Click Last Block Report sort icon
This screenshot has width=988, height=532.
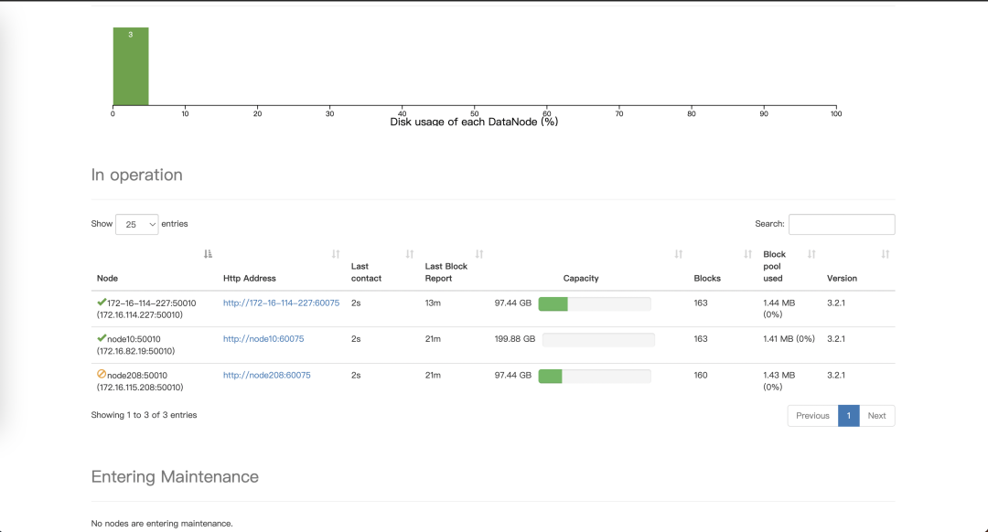[x=479, y=254]
